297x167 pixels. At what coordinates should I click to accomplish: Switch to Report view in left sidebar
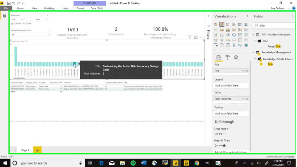pyautogui.click(x=4, y=16)
